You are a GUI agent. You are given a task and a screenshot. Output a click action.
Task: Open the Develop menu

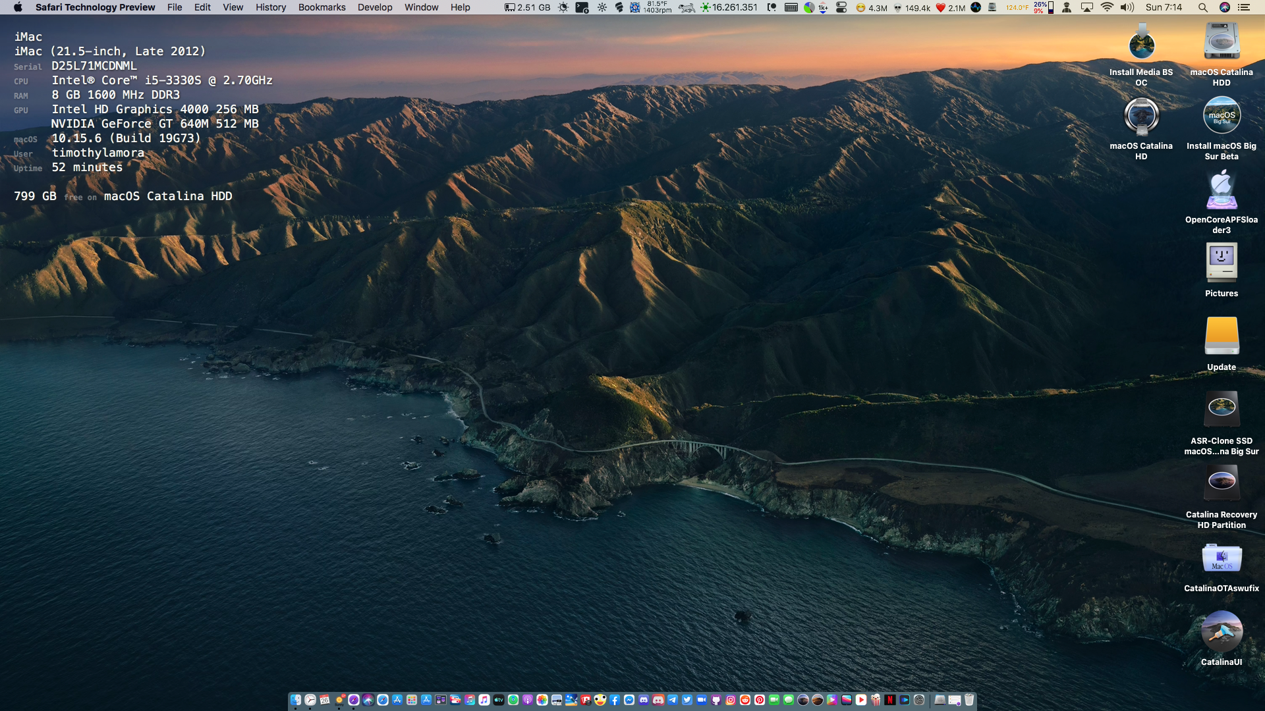[375, 7]
